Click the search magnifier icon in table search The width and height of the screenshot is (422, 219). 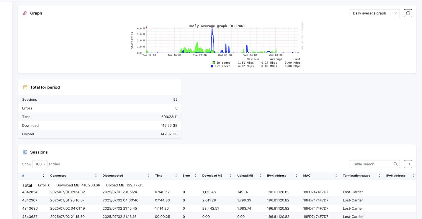396,164
